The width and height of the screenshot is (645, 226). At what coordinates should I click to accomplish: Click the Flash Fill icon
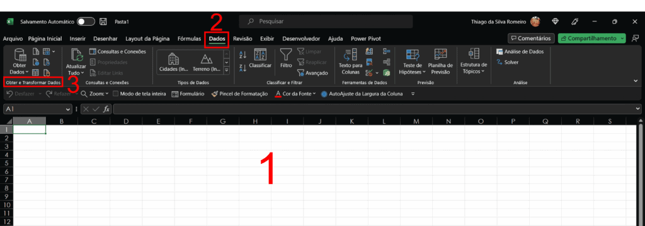[369, 51]
